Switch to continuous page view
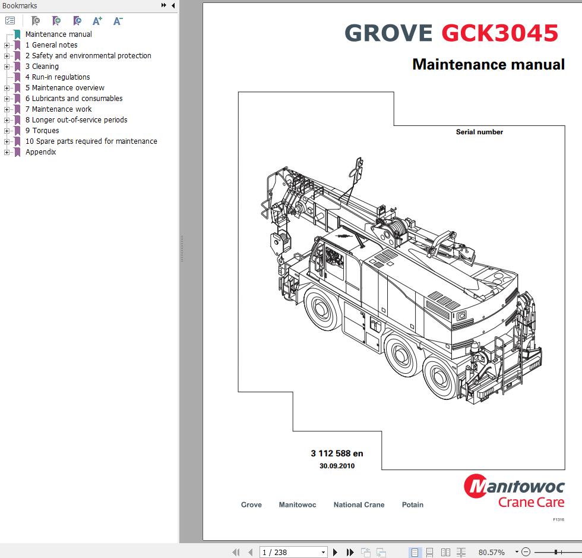The width and height of the screenshot is (582, 558). click(429, 552)
